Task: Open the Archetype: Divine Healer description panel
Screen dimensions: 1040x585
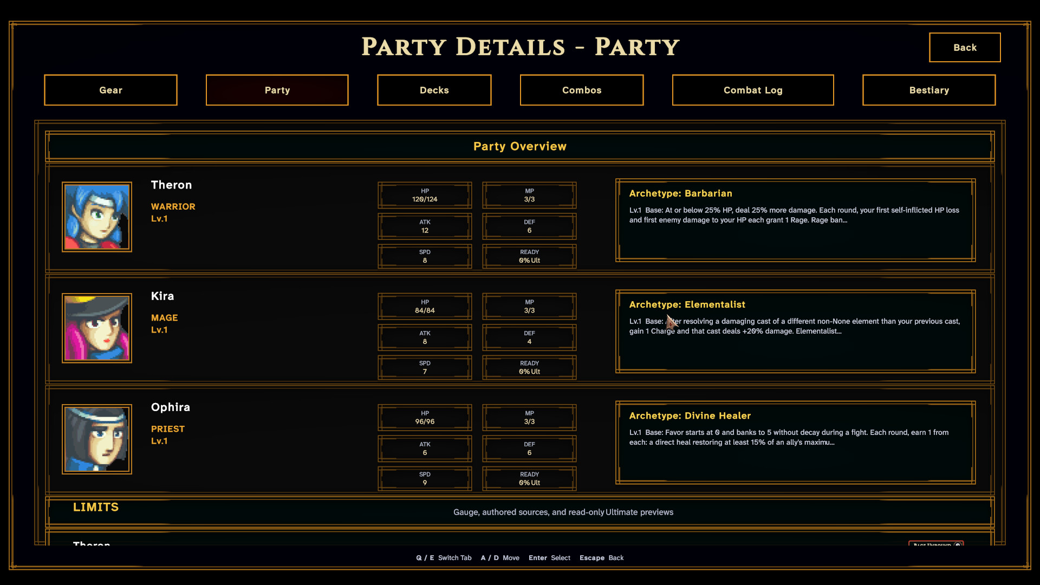Action: click(x=795, y=443)
